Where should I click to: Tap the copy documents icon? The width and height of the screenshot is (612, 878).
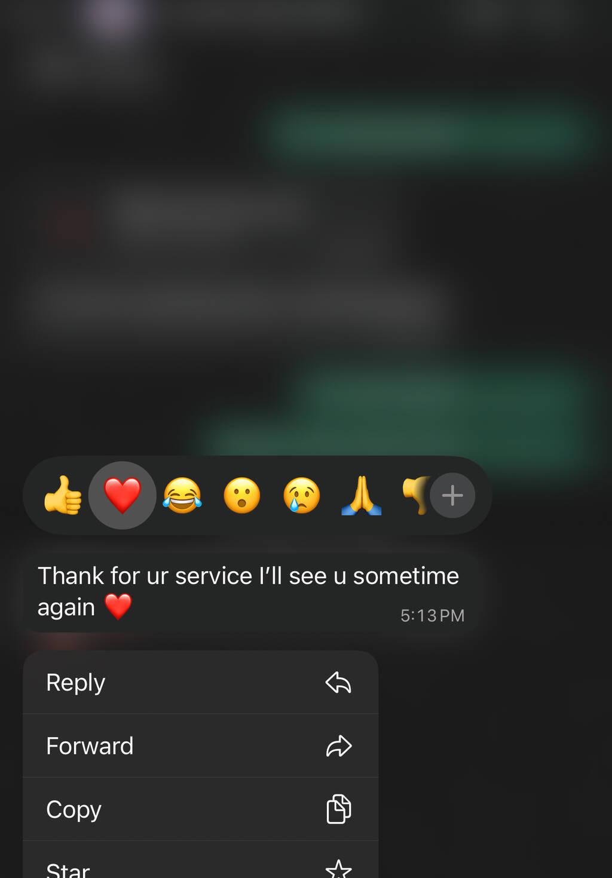click(339, 809)
